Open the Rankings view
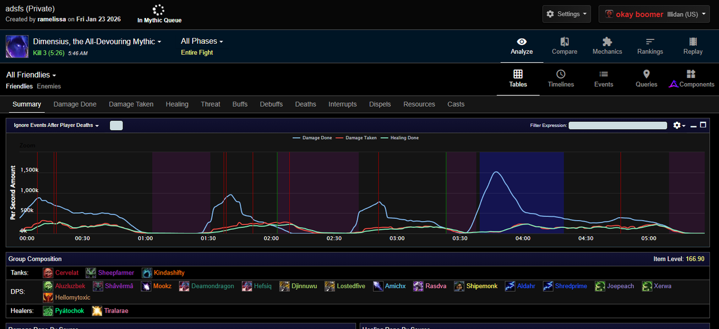 (x=650, y=46)
